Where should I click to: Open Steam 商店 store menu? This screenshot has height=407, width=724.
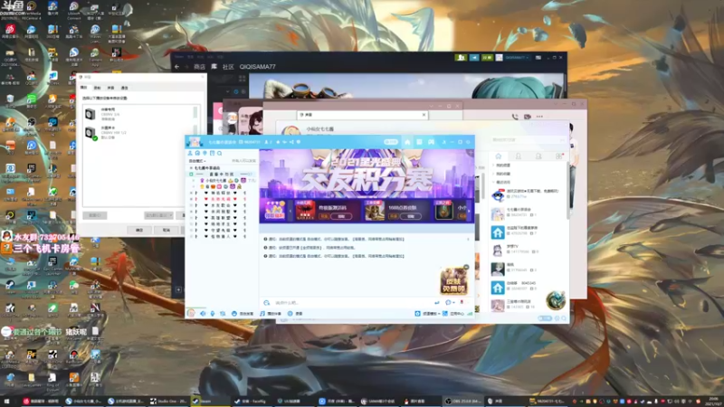(x=199, y=67)
